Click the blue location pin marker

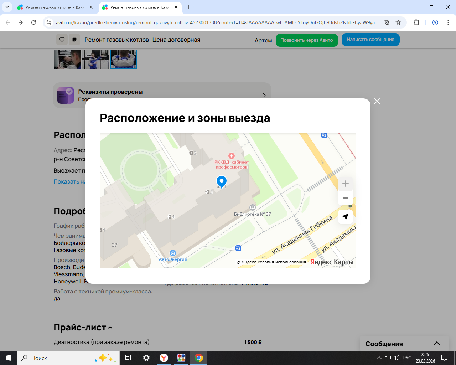pos(222,181)
